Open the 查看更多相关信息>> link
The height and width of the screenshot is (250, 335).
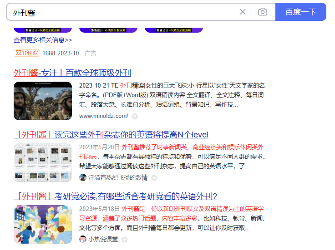coord(43,40)
